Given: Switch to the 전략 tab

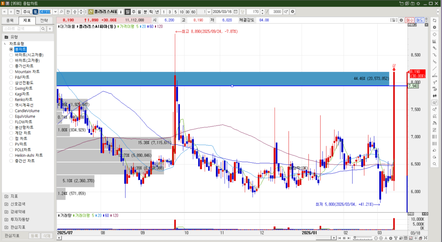Looking at the screenshot, I should (44, 20).
